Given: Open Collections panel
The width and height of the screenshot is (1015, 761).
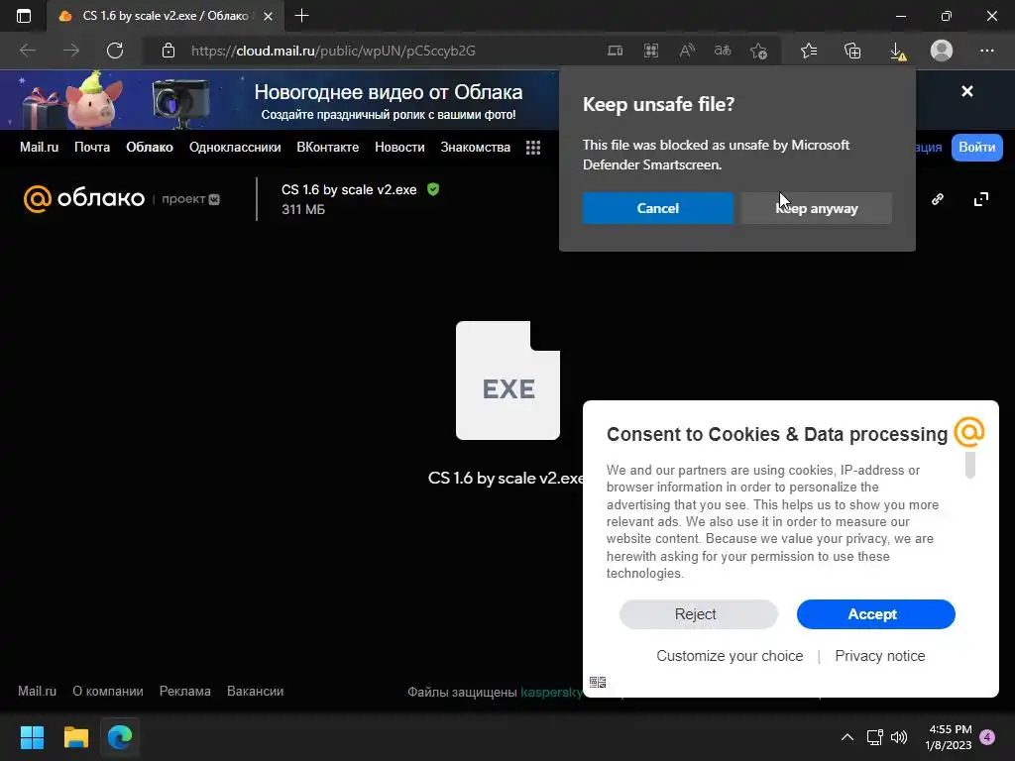Looking at the screenshot, I should tap(852, 51).
